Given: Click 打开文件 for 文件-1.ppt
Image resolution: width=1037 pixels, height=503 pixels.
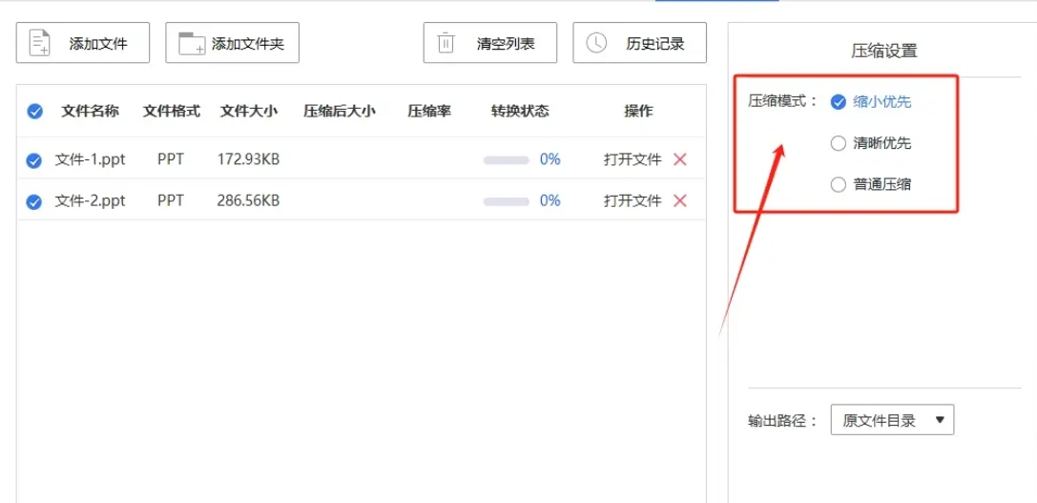Looking at the screenshot, I should 633,159.
